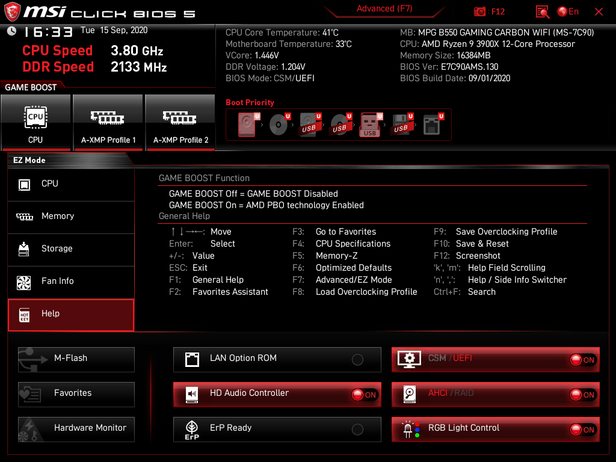Select the USB hard disk boot device icon
Screen dimensions: 616x462
point(310,125)
